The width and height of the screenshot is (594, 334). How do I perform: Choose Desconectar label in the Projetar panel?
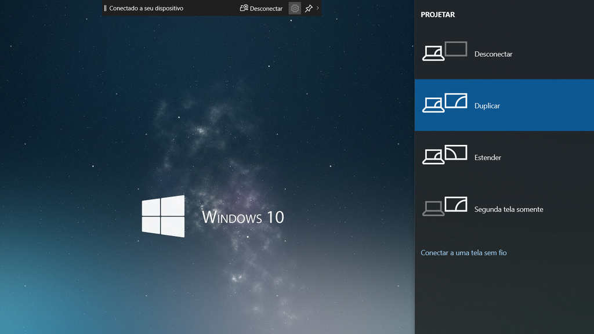[493, 55]
